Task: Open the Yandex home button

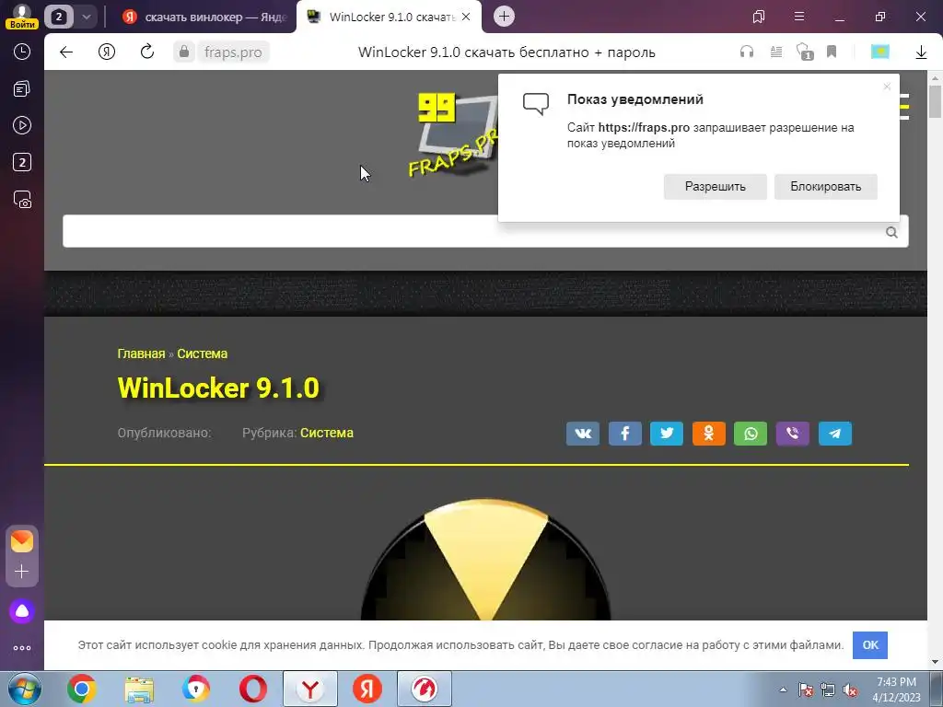Action: coord(107,52)
